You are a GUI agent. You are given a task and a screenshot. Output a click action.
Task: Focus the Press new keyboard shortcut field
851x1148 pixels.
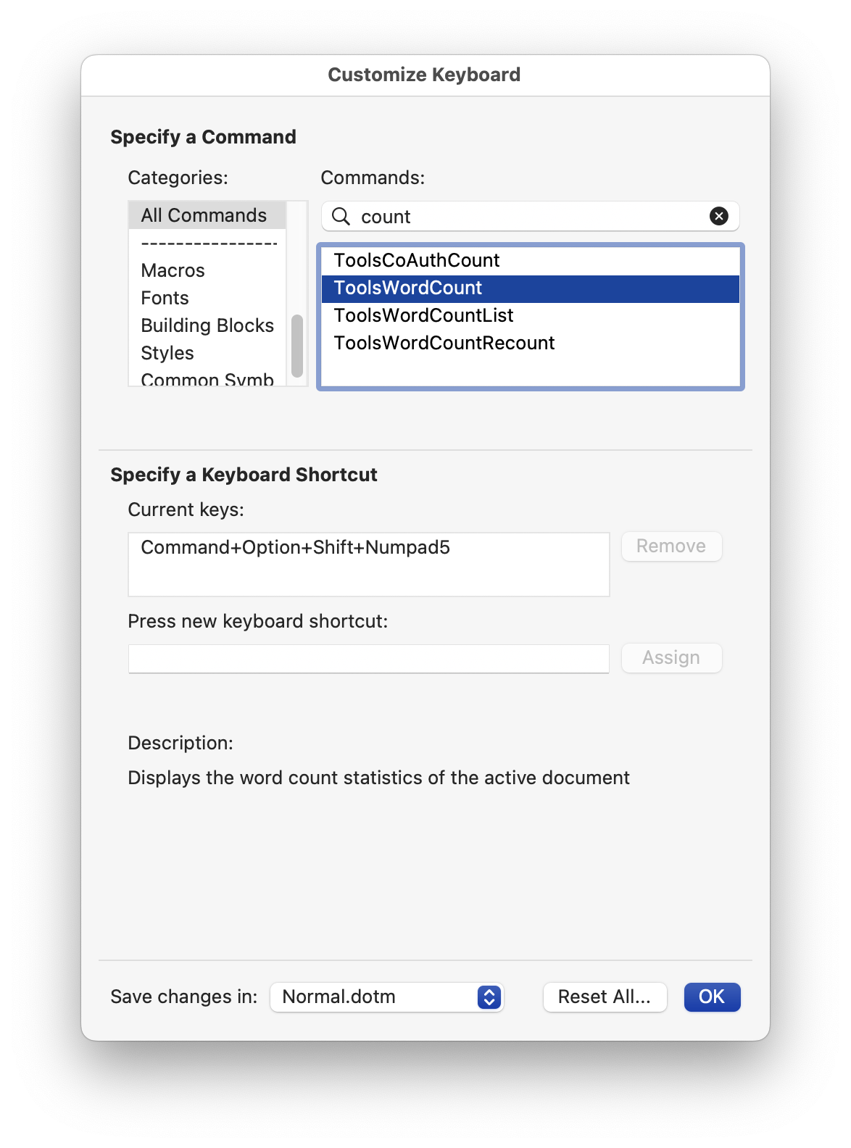coord(368,659)
